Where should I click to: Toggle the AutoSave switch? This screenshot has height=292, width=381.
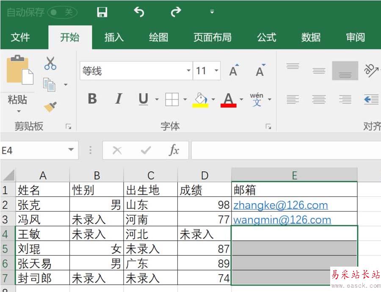(62, 12)
